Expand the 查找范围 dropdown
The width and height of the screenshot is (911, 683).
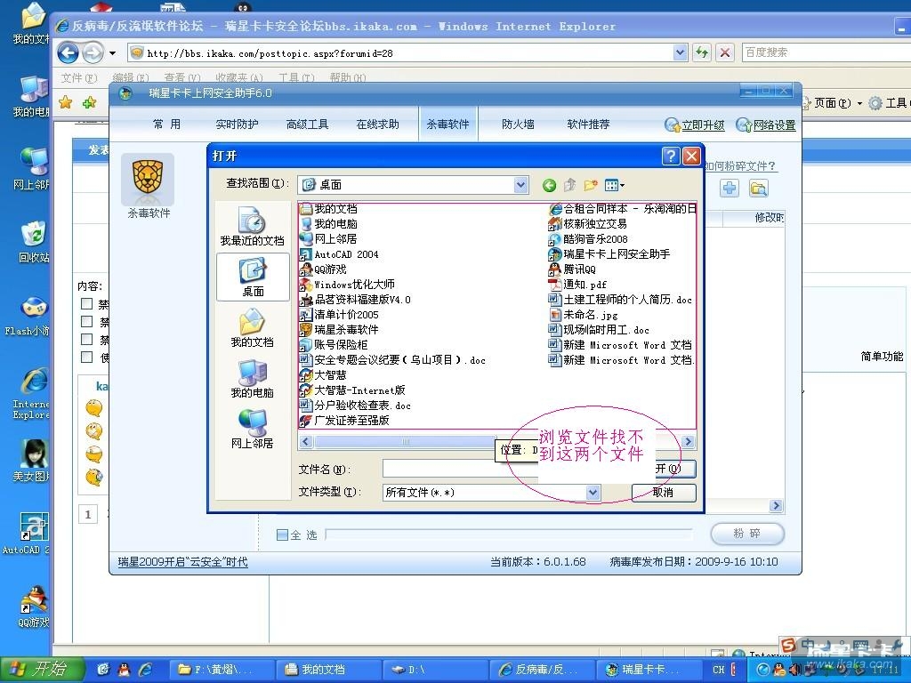[x=520, y=185]
